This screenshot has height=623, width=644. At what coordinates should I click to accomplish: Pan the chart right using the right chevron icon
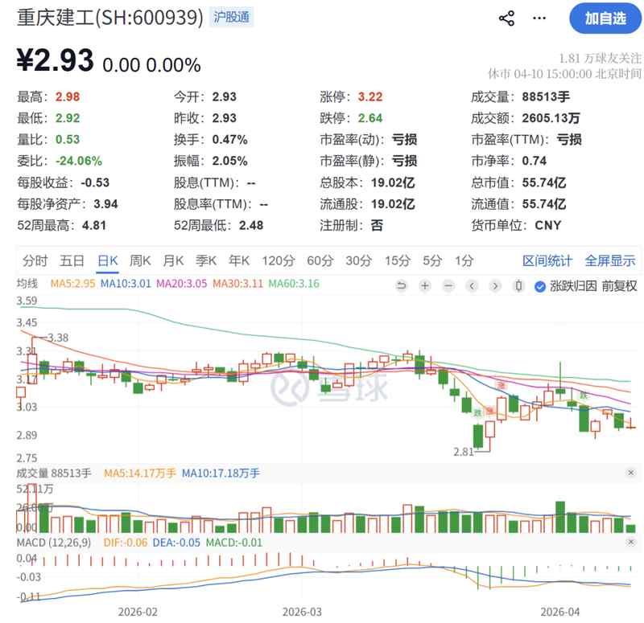click(493, 285)
